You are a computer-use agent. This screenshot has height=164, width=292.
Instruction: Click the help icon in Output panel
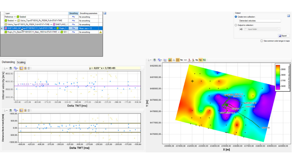tap(288, 16)
